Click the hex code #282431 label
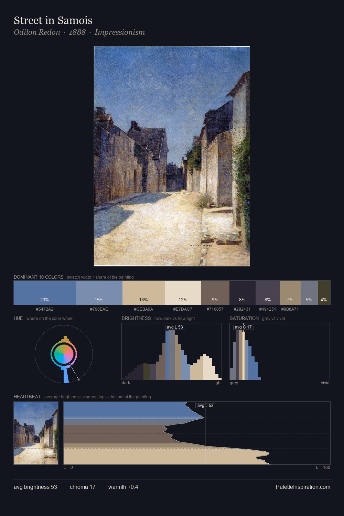Screen dimensions: 344x516 pyautogui.click(x=242, y=309)
